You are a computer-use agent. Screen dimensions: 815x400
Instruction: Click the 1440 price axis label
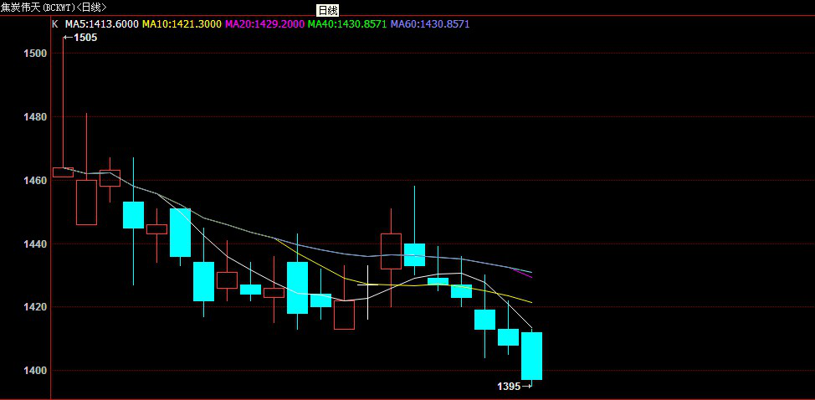(36, 244)
